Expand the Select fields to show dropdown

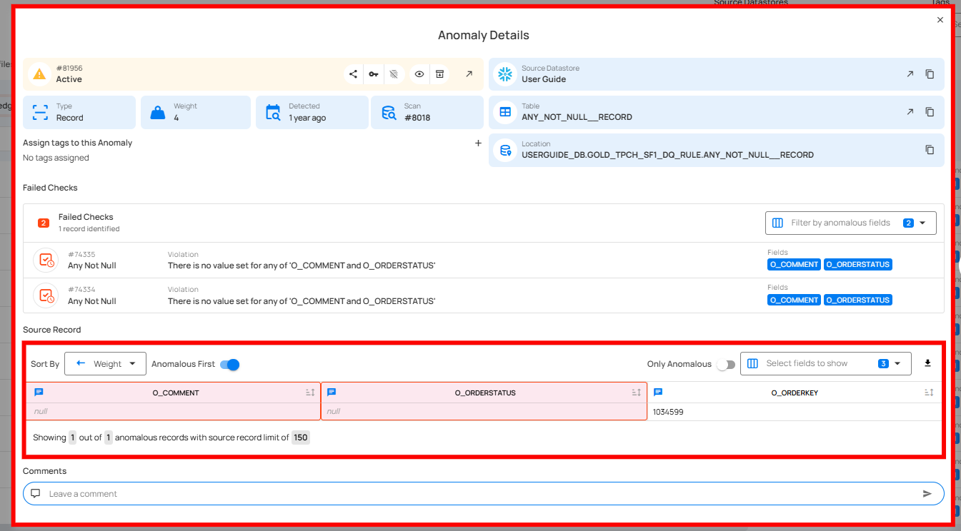tap(825, 364)
